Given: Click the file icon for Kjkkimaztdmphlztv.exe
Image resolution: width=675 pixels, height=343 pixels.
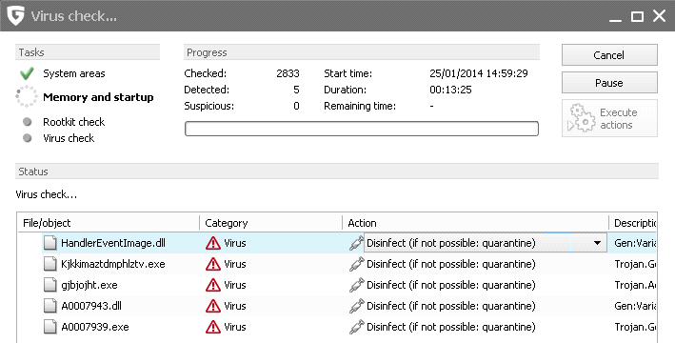Looking at the screenshot, I should click(x=50, y=264).
